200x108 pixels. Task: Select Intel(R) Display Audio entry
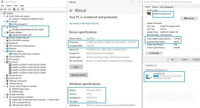tap(21, 89)
